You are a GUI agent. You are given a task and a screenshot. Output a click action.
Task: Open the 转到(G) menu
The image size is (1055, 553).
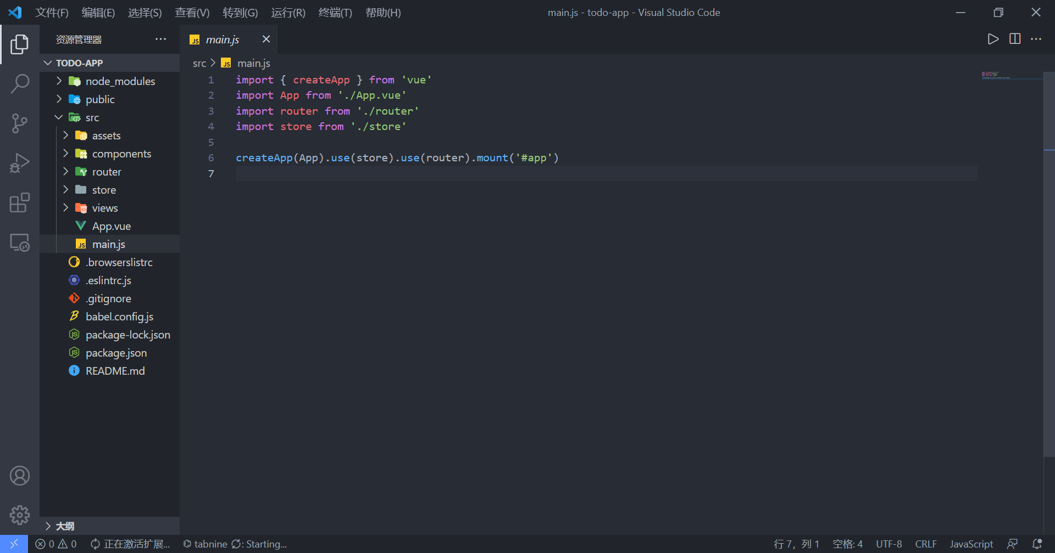click(240, 13)
